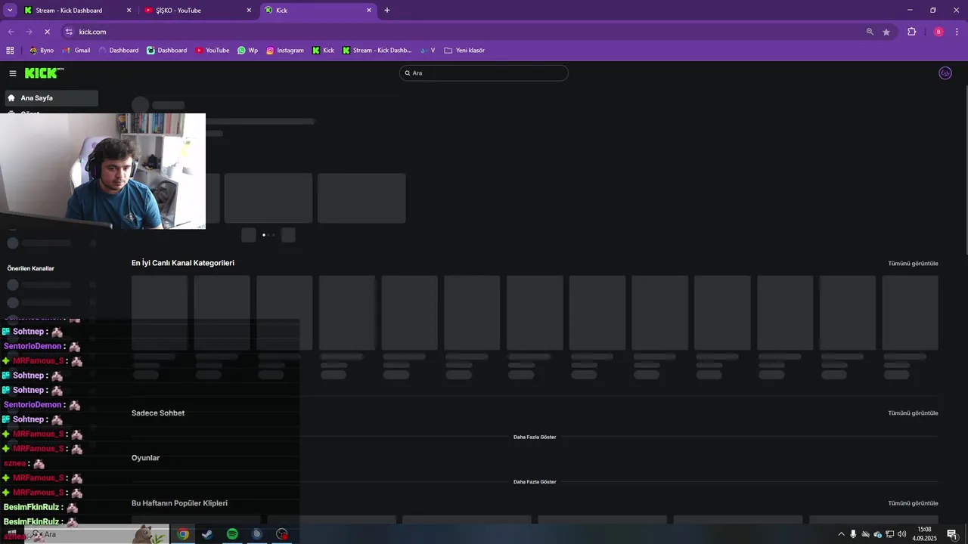Open the apps grid in bookmarks bar
Viewport: 968px width, 544px height.
pyautogui.click(x=10, y=51)
